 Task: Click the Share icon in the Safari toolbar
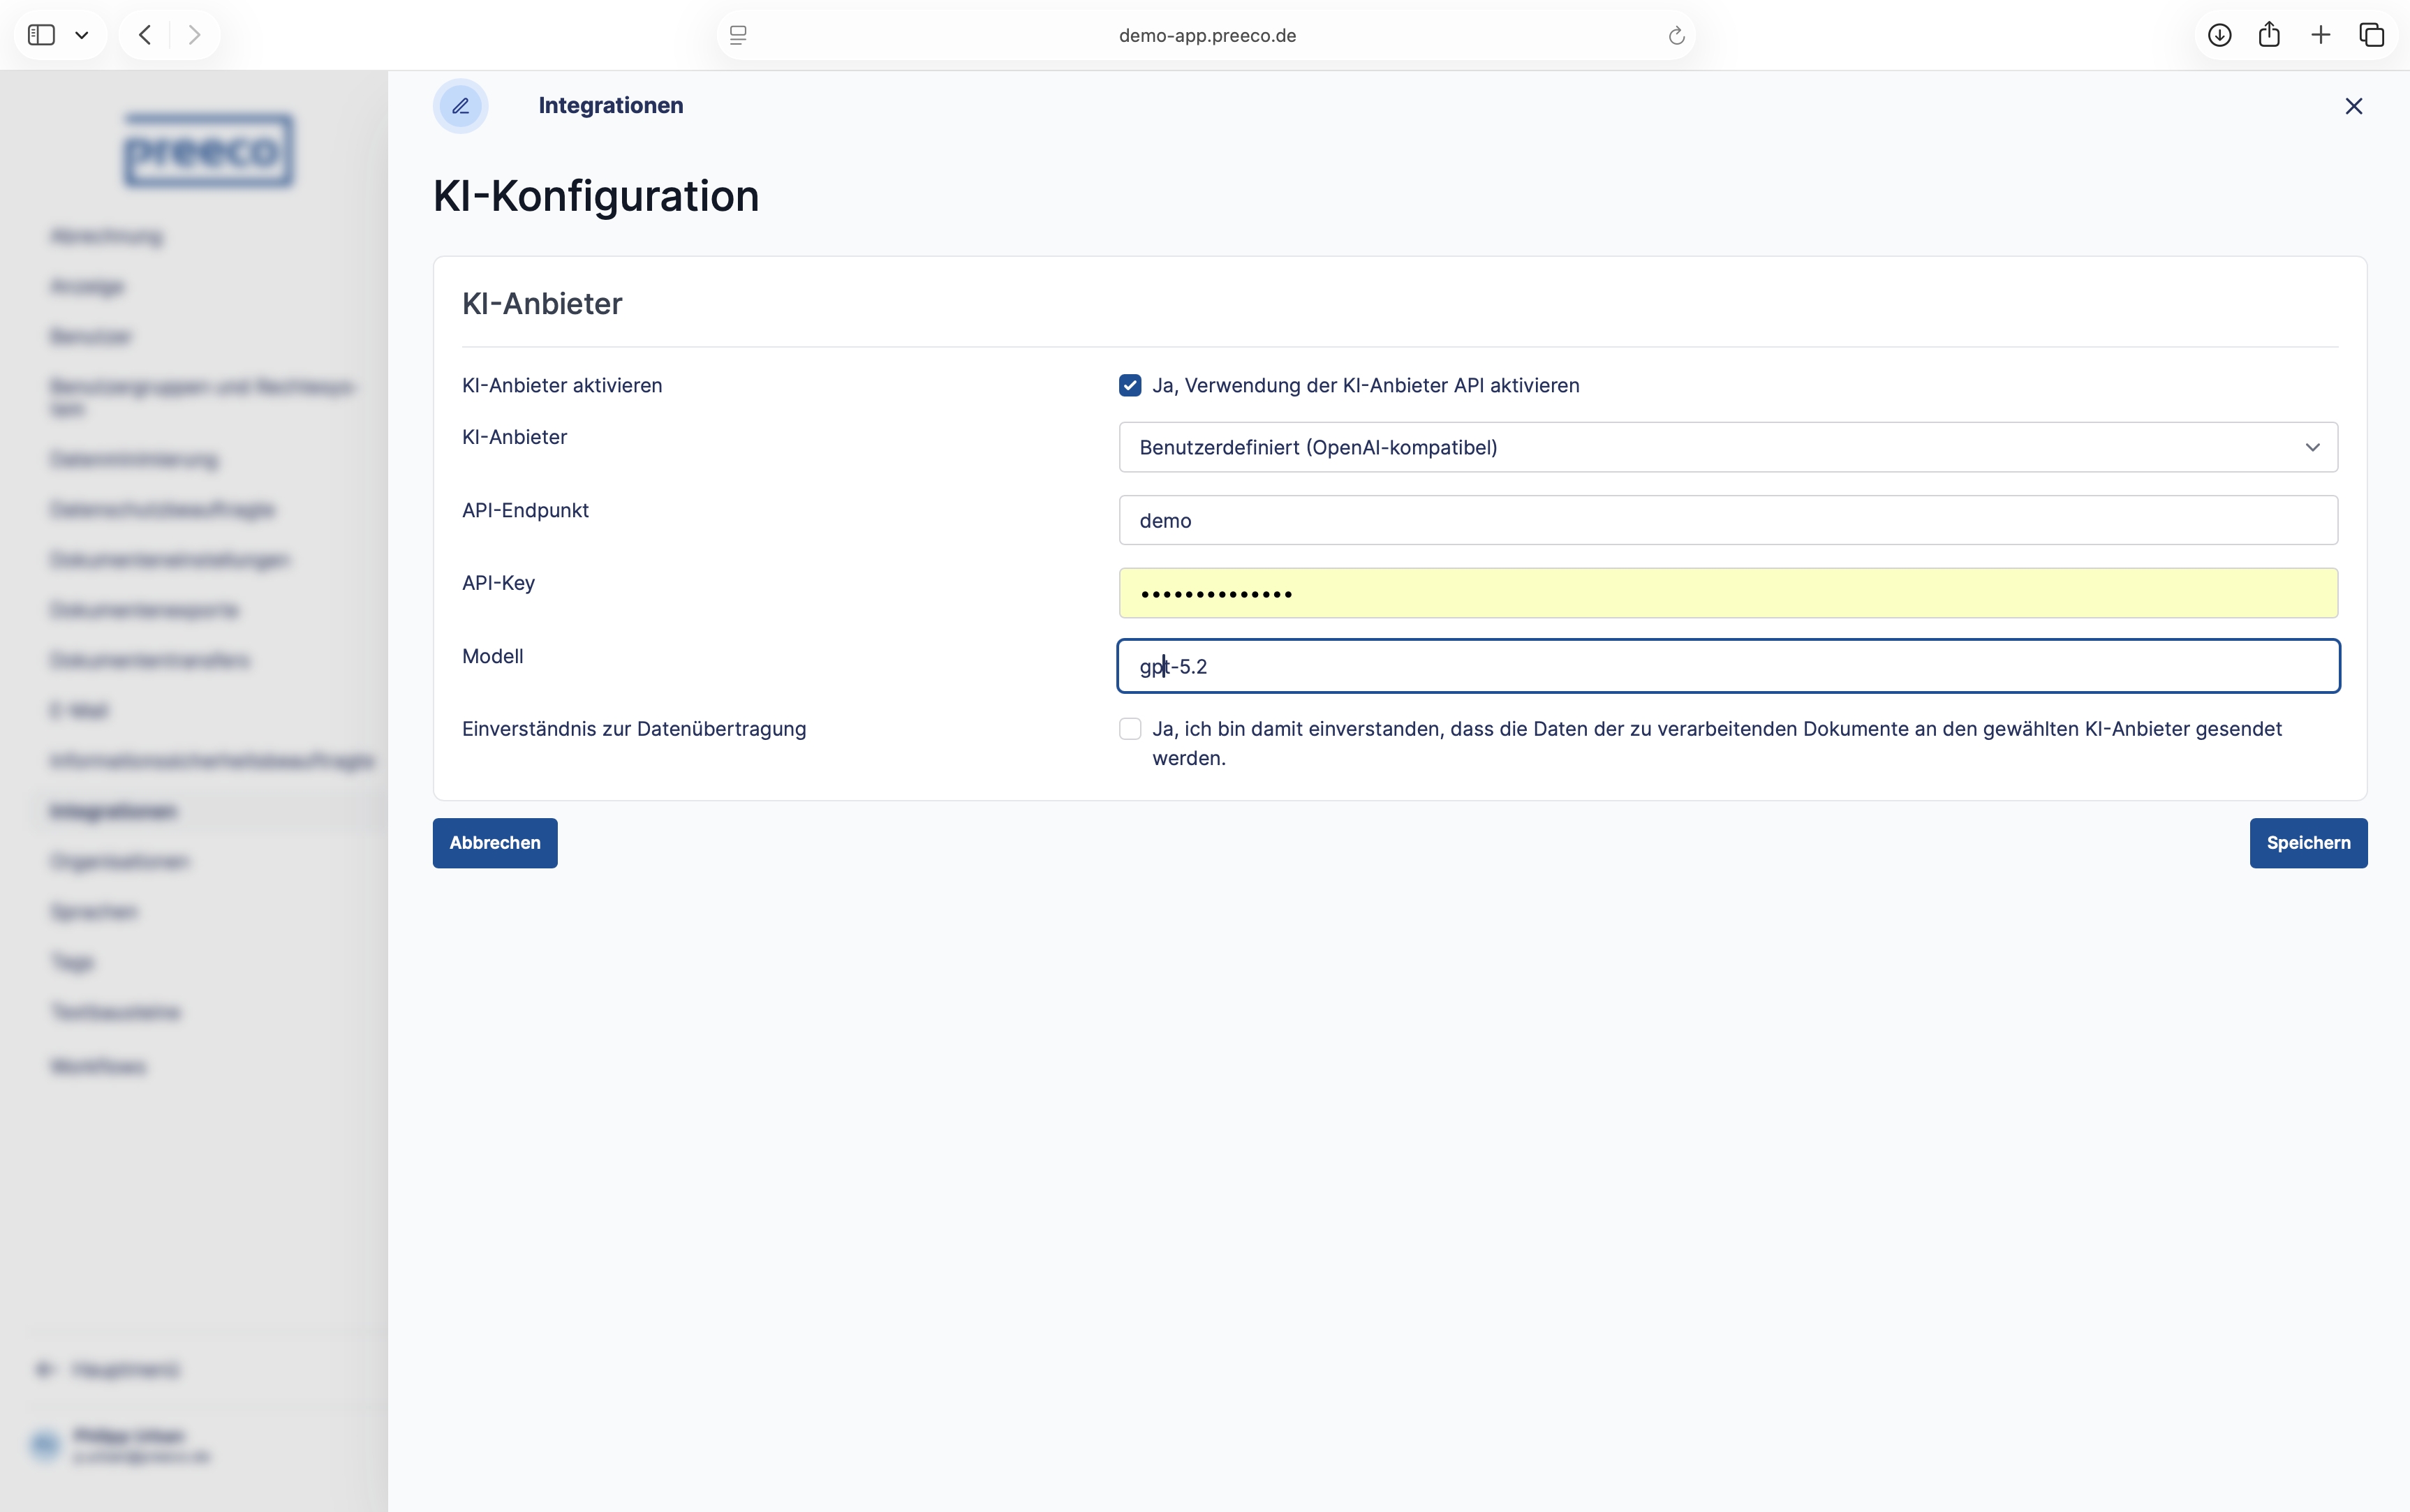click(x=2269, y=35)
